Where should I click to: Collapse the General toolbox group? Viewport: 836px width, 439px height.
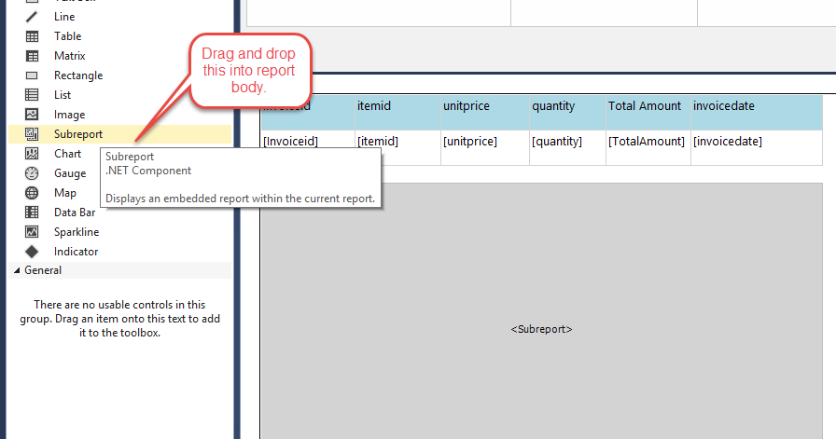click(x=17, y=270)
